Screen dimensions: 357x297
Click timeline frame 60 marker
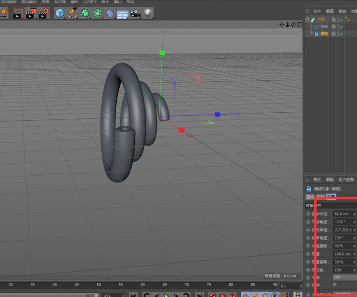143,285
